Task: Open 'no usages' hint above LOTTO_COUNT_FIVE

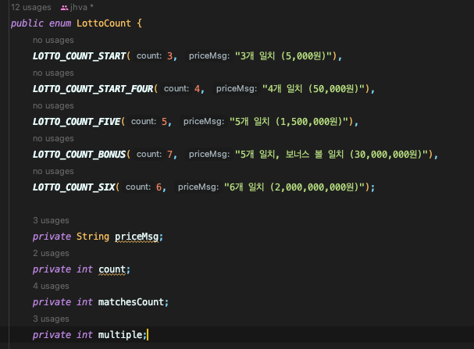Action: point(53,105)
